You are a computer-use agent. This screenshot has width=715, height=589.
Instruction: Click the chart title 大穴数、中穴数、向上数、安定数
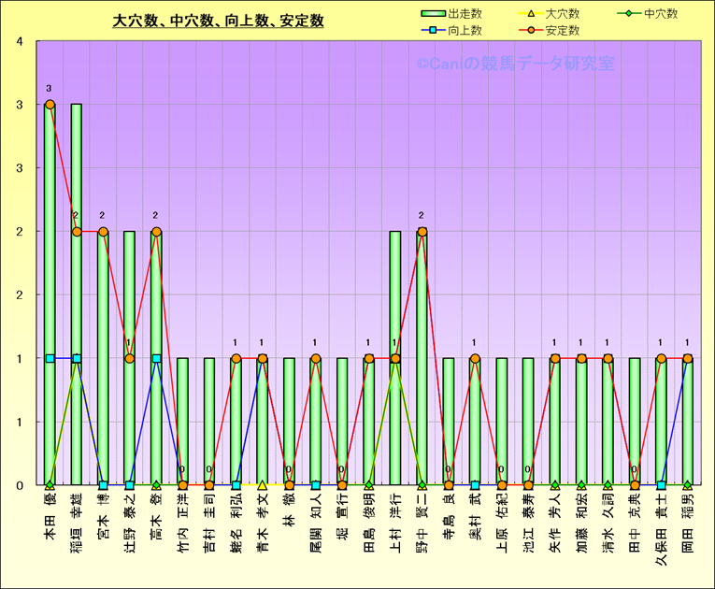pos(218,21)
